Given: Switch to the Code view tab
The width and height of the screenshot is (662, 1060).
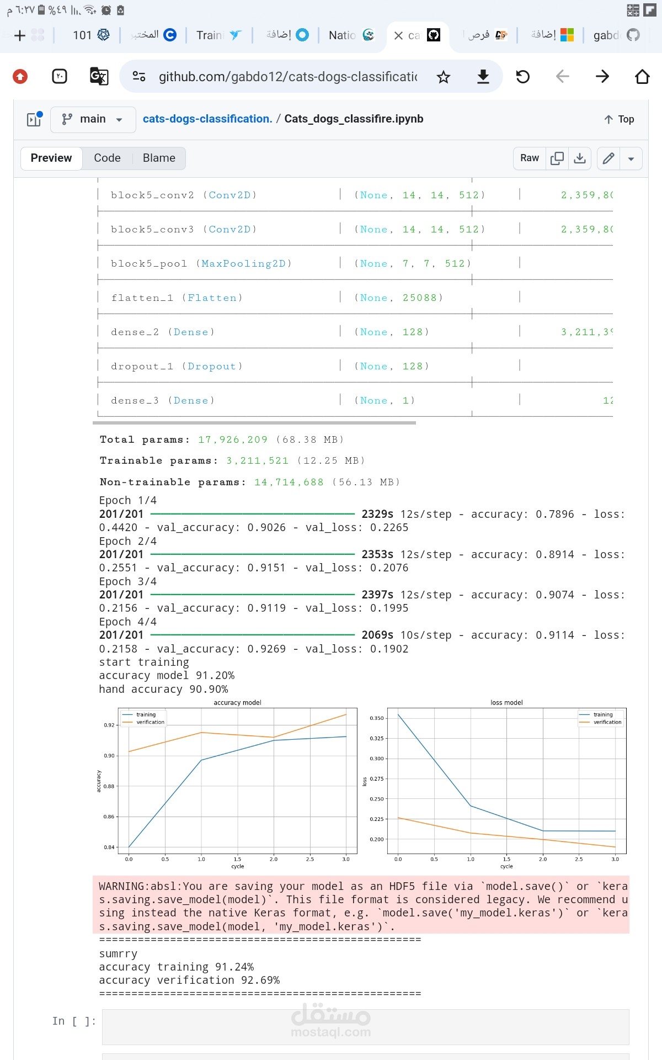Looking at the screenshot, I should tap(107, 158).
